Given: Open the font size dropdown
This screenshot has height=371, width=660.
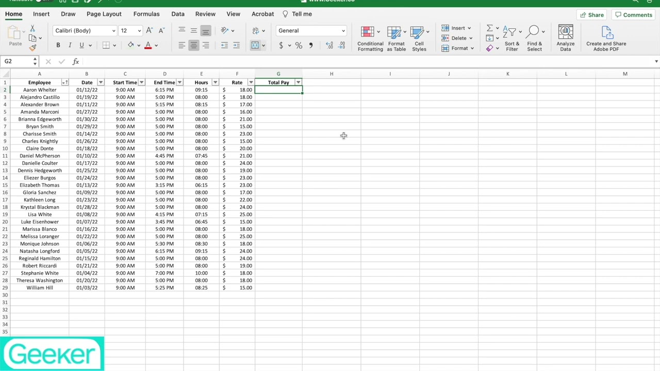Looking at the screenshot, I should click(139, 31).
